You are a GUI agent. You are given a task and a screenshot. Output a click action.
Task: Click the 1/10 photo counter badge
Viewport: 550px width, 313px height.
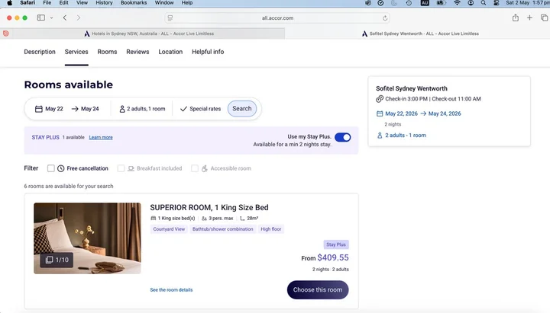pyautogui.click(x=57, y=260)
